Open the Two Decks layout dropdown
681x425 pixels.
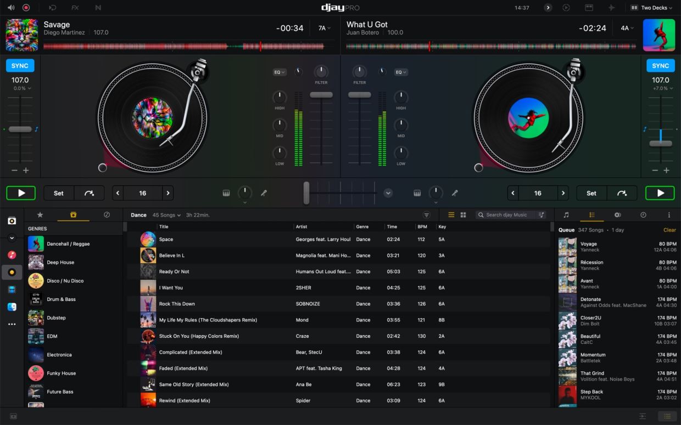[x=651, y=8]
